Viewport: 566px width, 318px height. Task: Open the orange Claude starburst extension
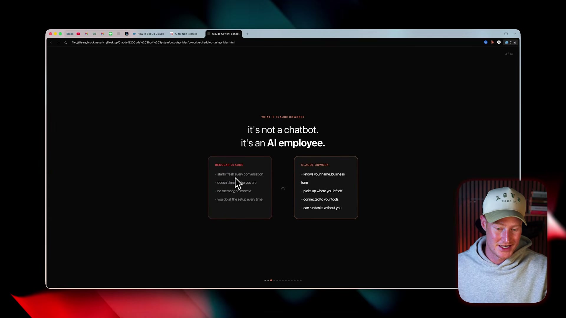[492, 42]
